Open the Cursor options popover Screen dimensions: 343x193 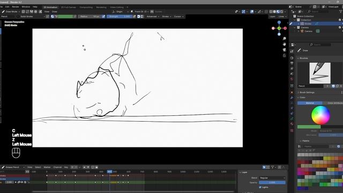178,17
